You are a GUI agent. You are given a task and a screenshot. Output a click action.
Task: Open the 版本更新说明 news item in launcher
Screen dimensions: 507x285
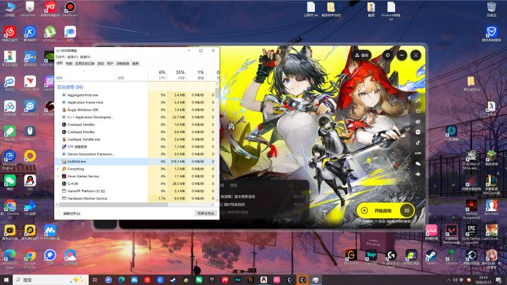click(x=238, y=196)
